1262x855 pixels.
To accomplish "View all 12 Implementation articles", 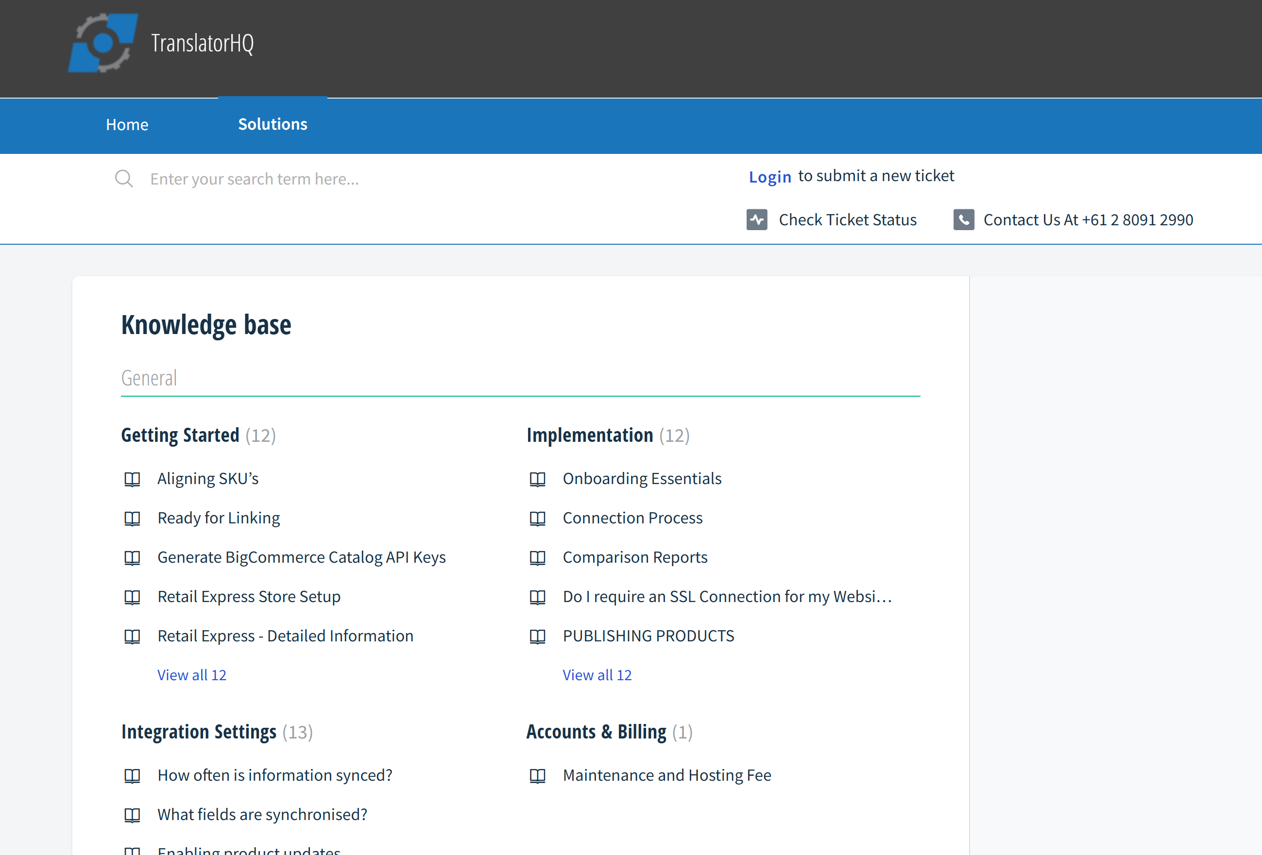I will pos(597,675).
